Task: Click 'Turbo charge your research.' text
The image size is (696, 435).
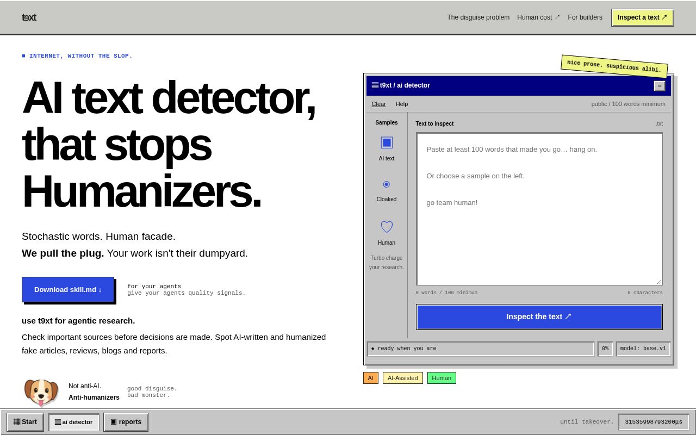Action: tap(387, 263)
